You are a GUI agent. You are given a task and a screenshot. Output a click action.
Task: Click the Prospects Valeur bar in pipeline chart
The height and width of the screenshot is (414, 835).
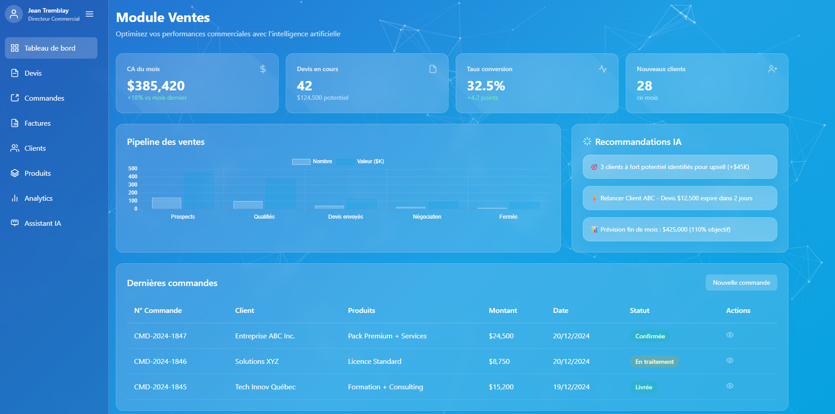click(x=199, y=191)
